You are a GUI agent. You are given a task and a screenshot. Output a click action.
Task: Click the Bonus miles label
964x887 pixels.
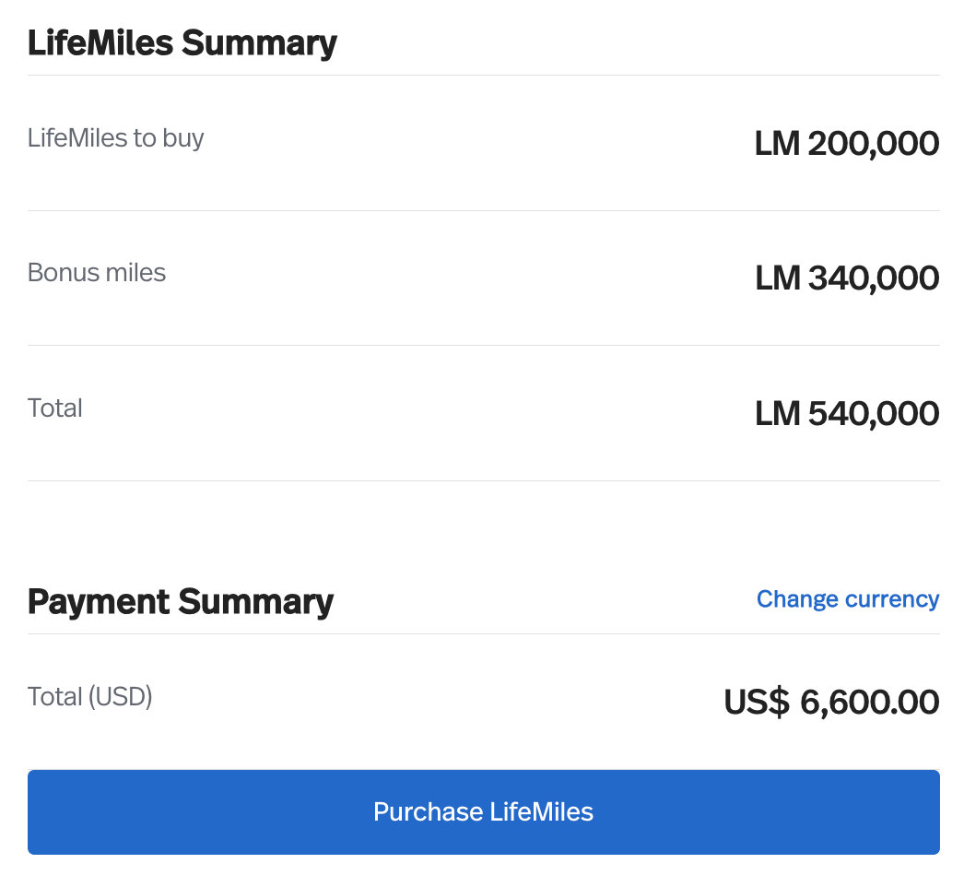click(96, 272)
